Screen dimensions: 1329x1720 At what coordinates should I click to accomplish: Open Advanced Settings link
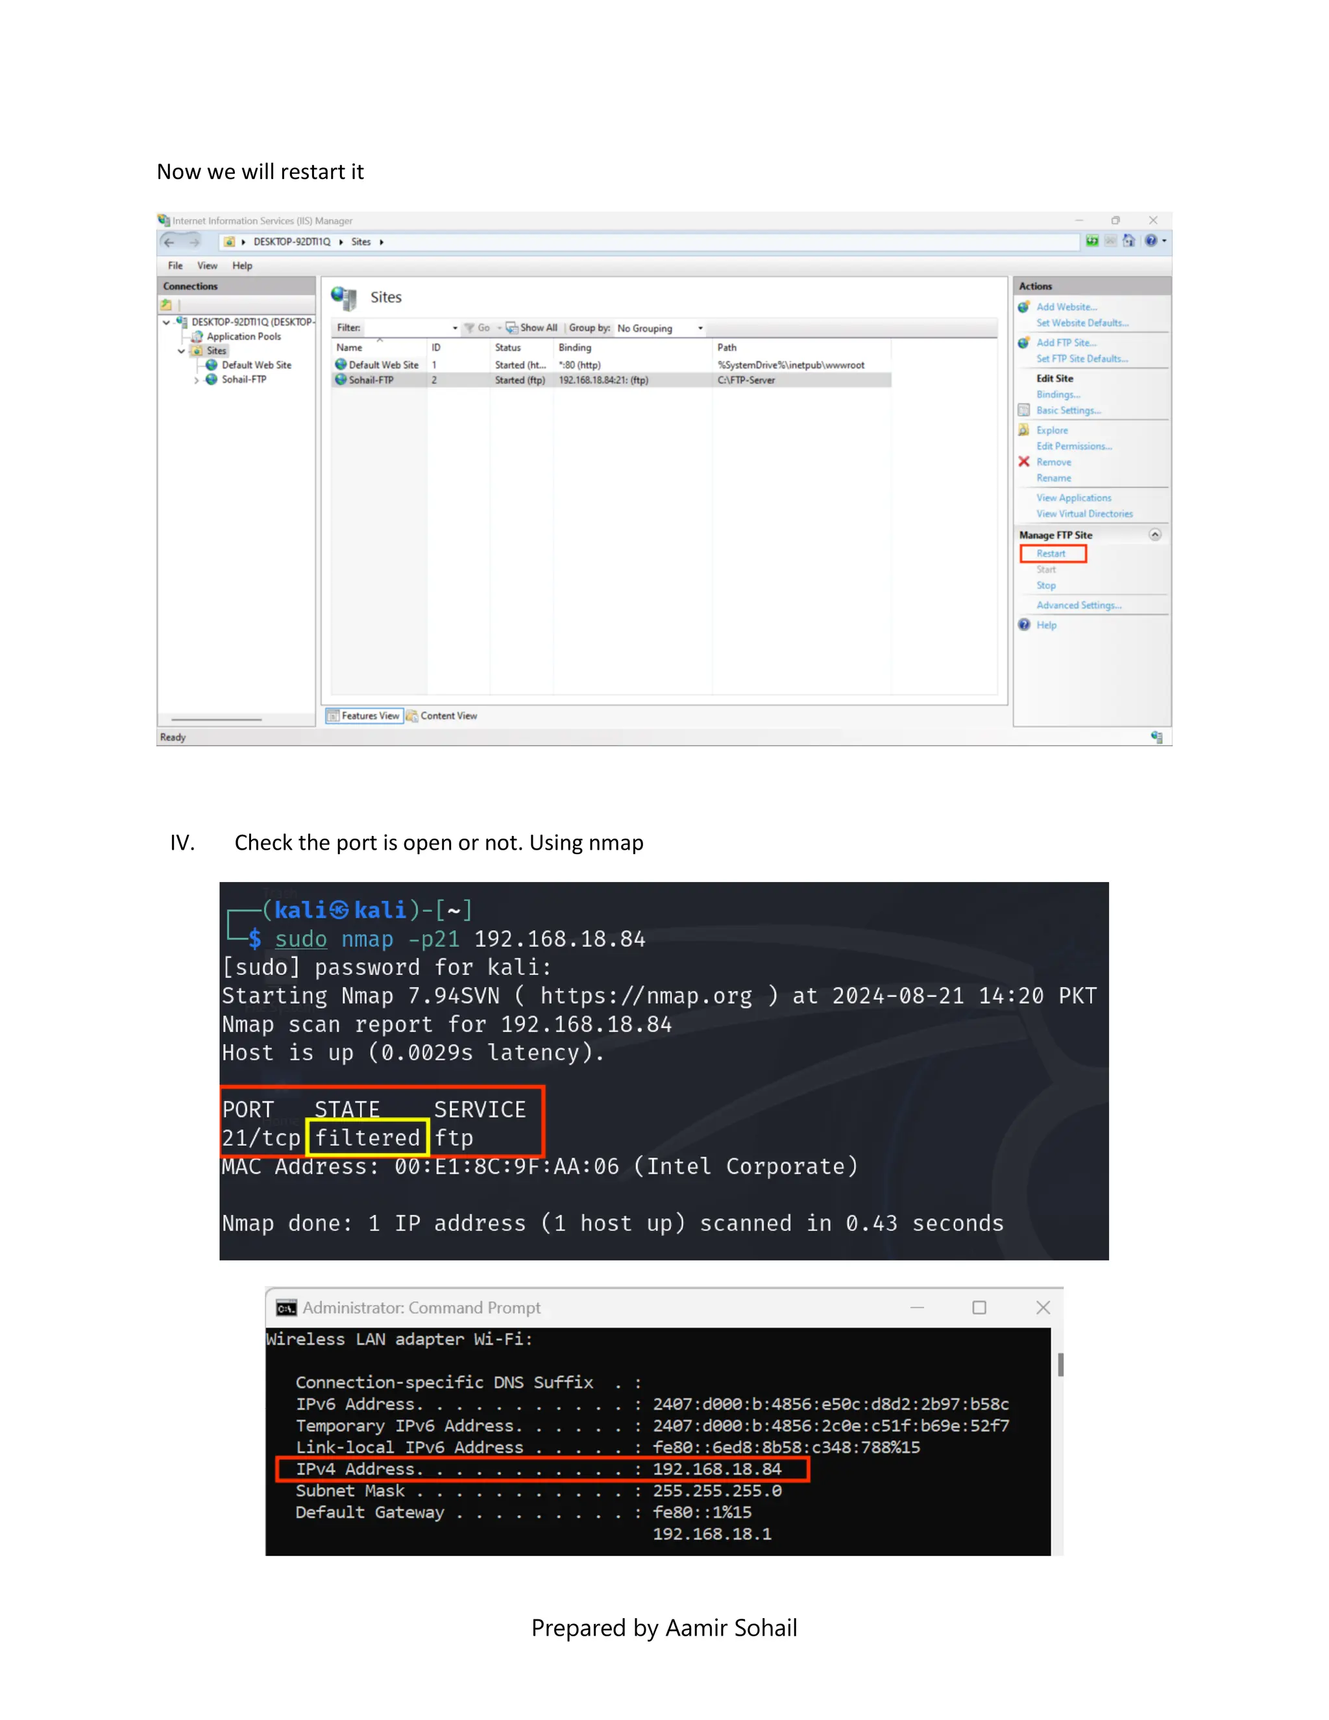(1079, 605)
